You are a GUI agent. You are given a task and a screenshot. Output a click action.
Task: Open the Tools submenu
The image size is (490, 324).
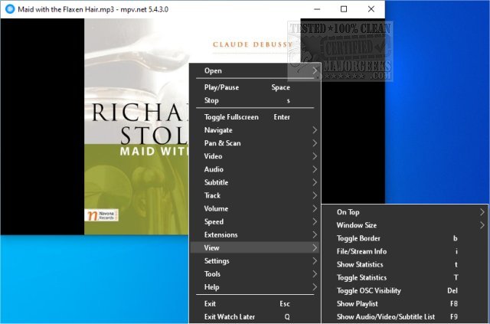point(255,274)
